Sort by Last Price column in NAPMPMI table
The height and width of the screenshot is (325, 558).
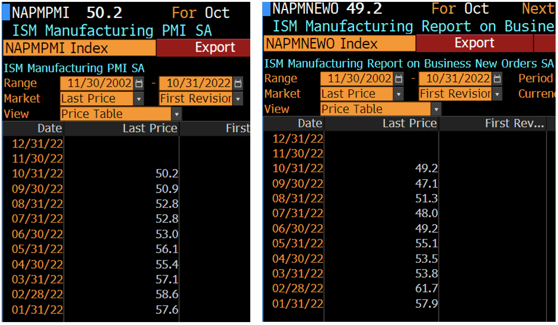click(x=122, y=129)
